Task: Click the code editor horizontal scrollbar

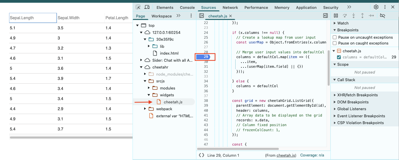Action: (238, 149)
